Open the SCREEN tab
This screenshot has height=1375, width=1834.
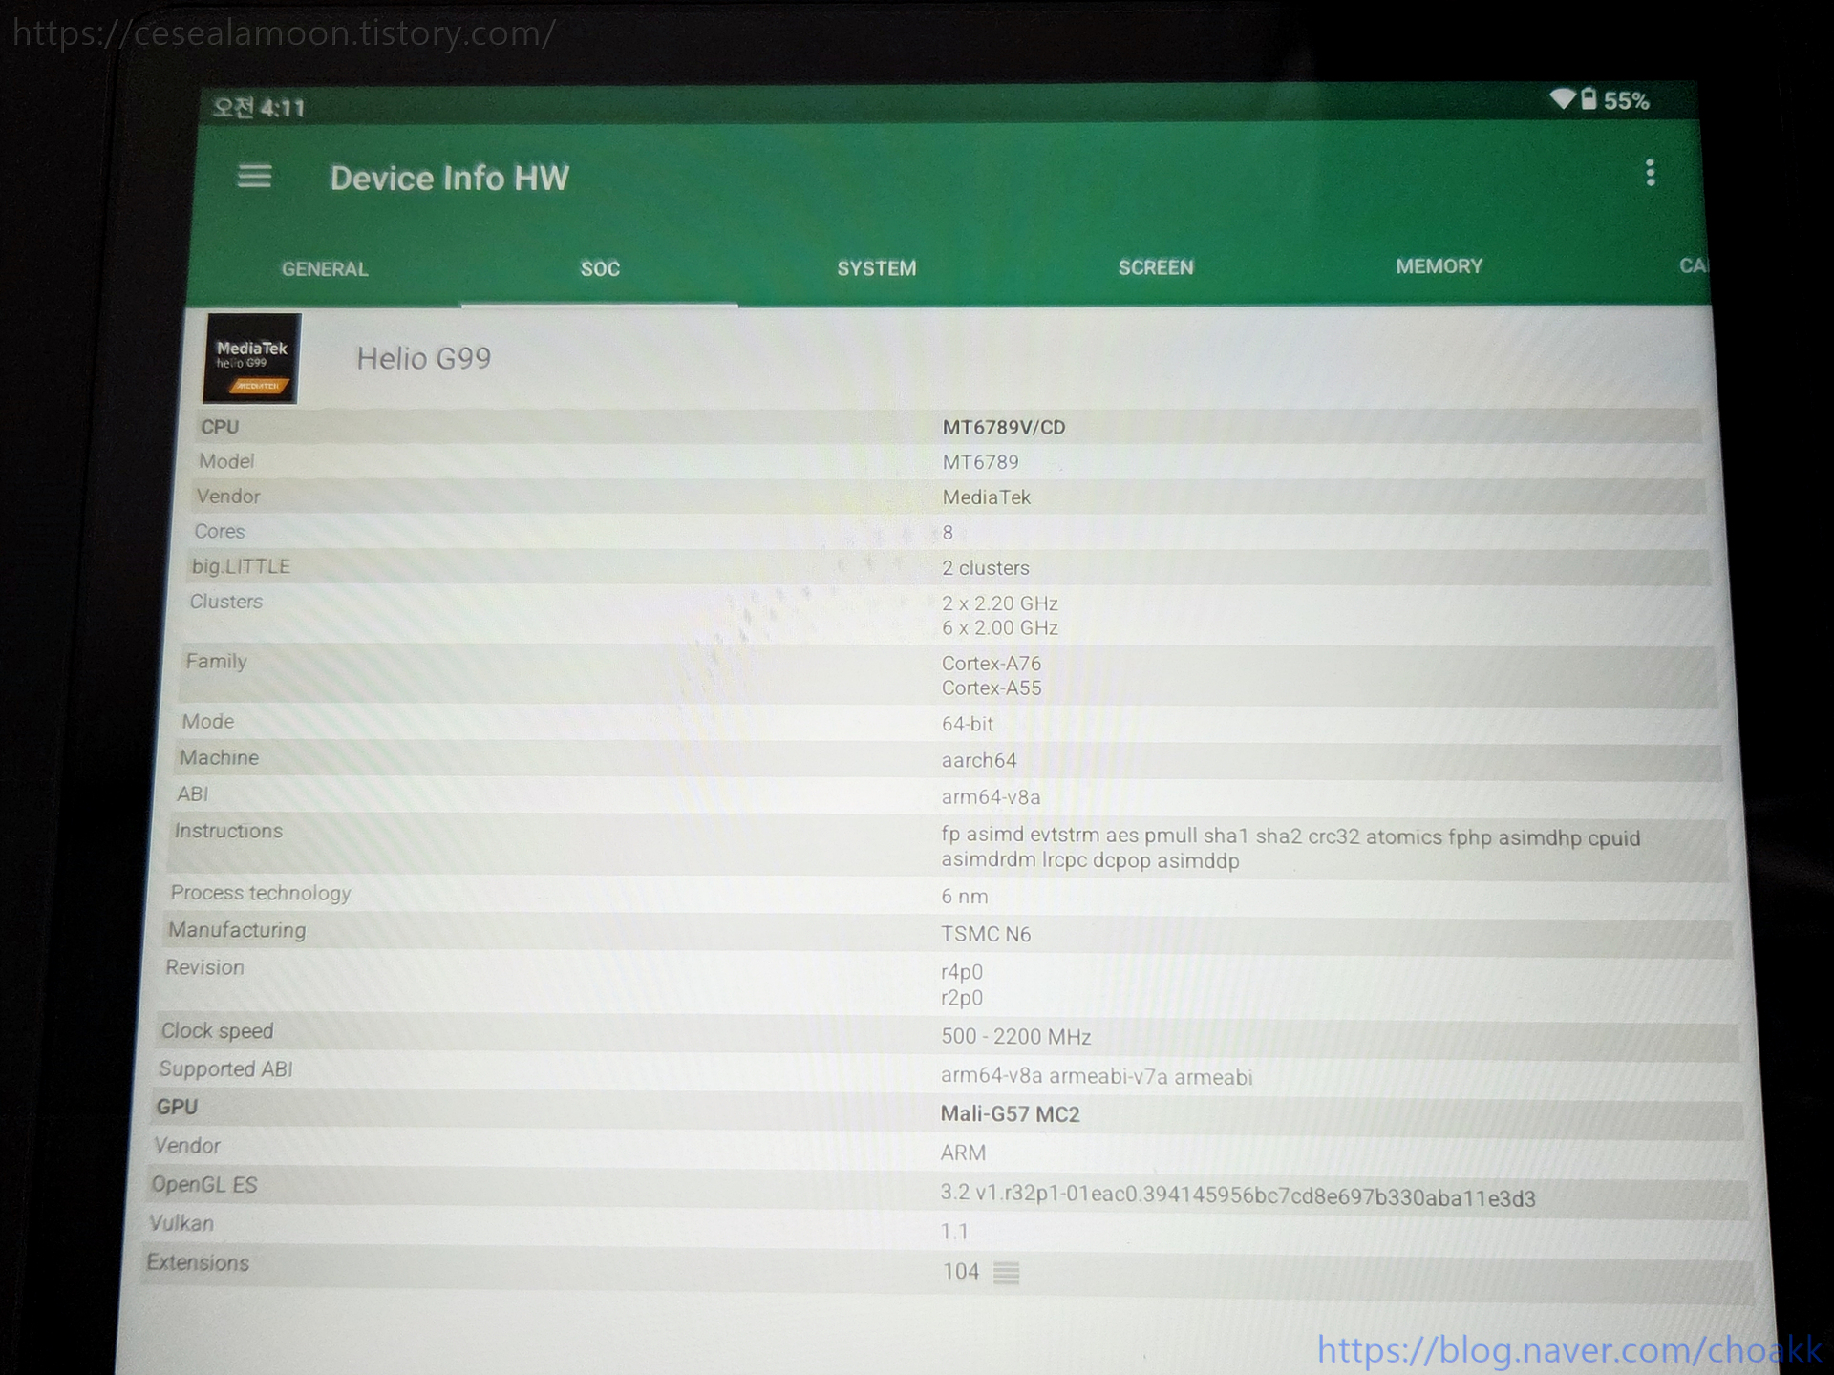(1156, 267)
